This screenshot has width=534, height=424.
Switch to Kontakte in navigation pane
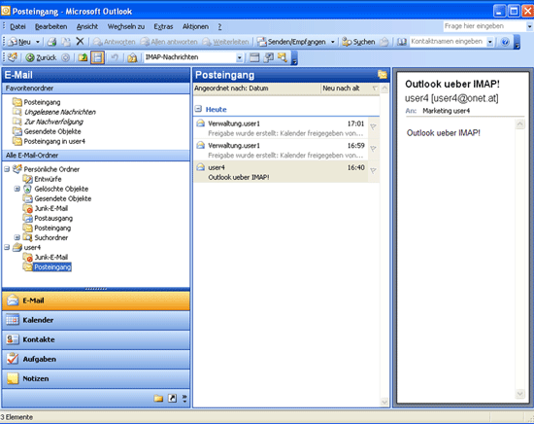96,339
